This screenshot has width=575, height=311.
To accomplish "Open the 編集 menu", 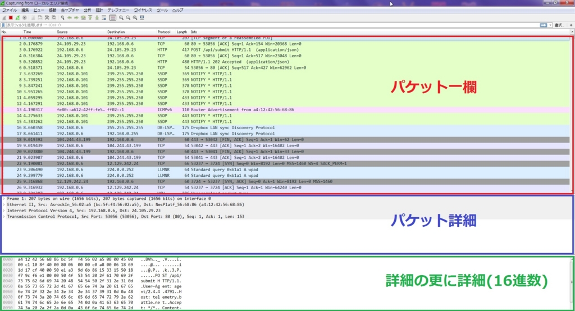I will 25,10.
